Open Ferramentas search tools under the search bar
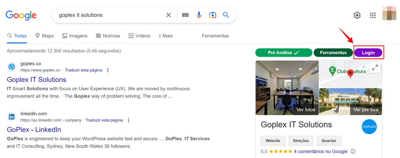400x158 pixels. (215, 36)
